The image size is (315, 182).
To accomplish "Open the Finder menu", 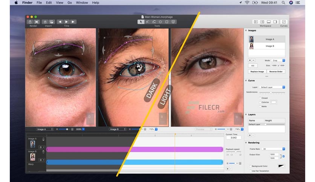I will coord(27,3).
